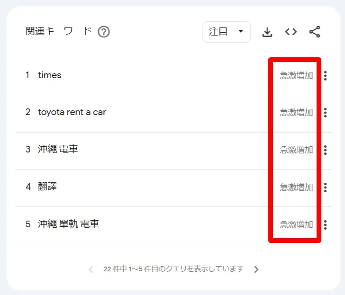Open help icon next to 関連キーワード
Viewport: 345px width, 295px height.
[104, 32]
